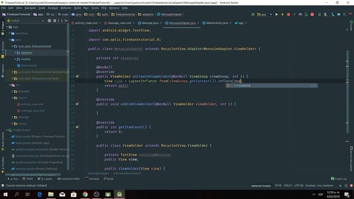Viewport: 354px width, 199px height.
Task: Open the Android Profiler tool window
Action: 69,179
